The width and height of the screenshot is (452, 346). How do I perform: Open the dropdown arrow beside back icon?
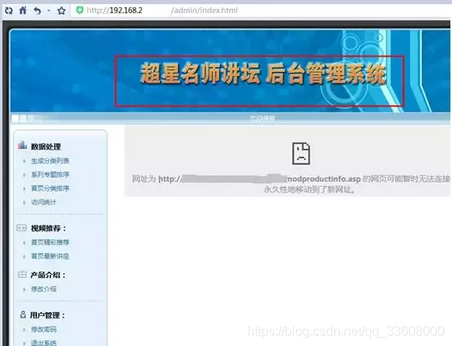(x=49, y=11)
